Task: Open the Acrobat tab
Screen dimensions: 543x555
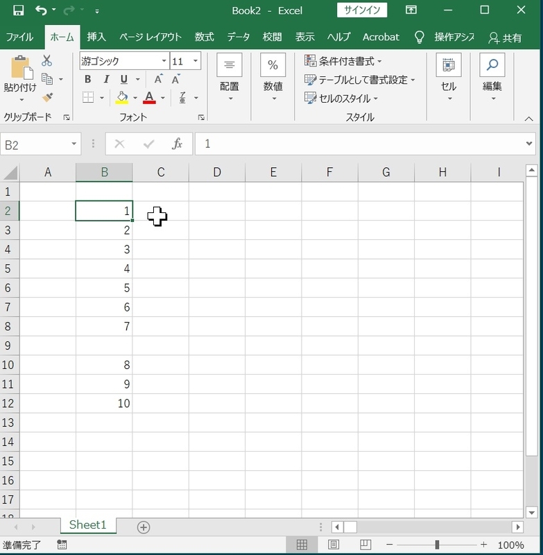Action: pos(381,37)
